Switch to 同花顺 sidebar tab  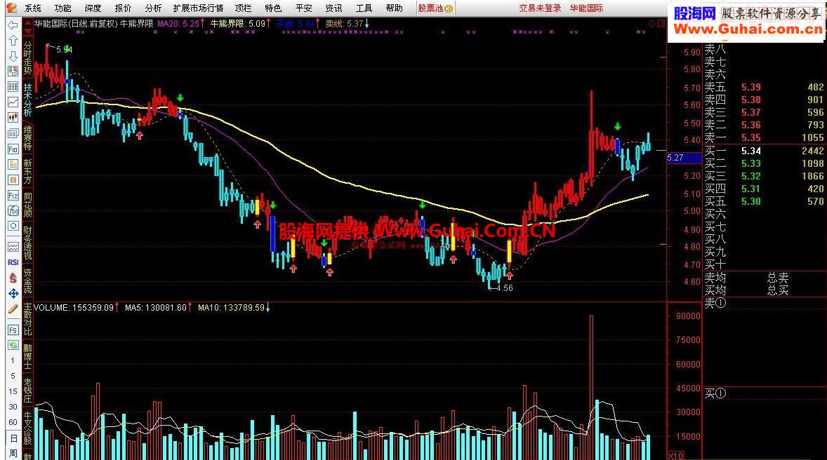[27, 205]
